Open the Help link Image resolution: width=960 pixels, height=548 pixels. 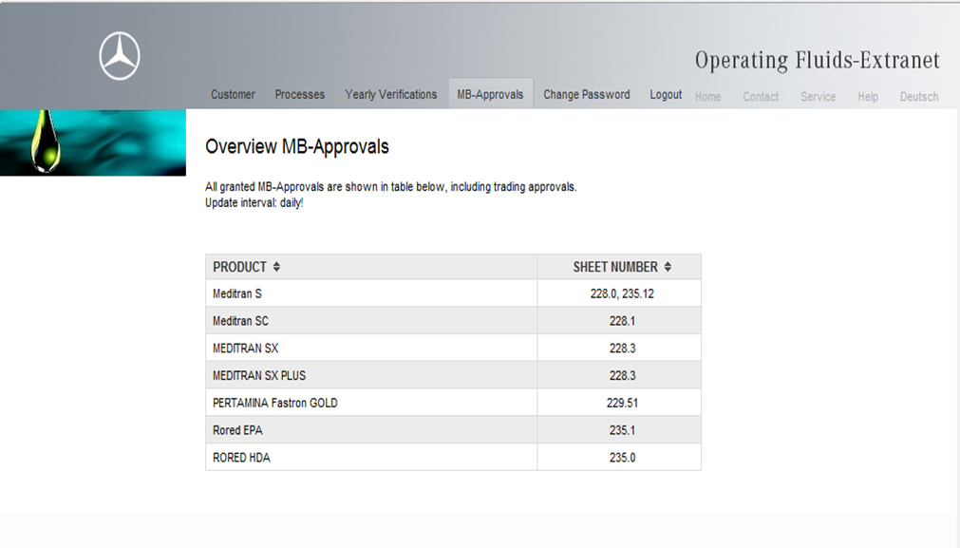click(x=868, y=97)
